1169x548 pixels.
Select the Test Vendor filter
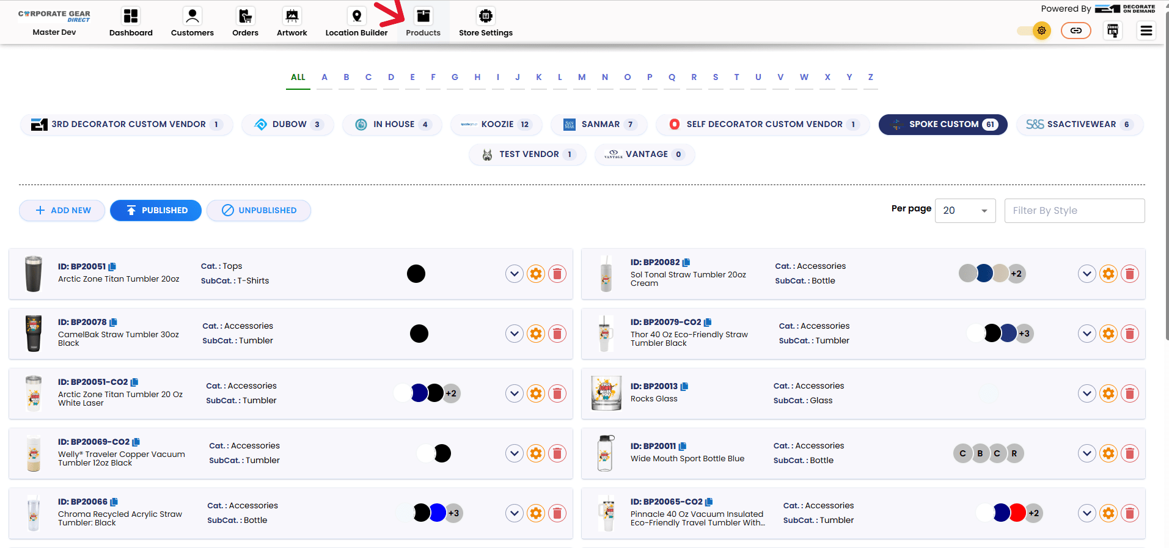pyautogui.click(x=527, y=155)
